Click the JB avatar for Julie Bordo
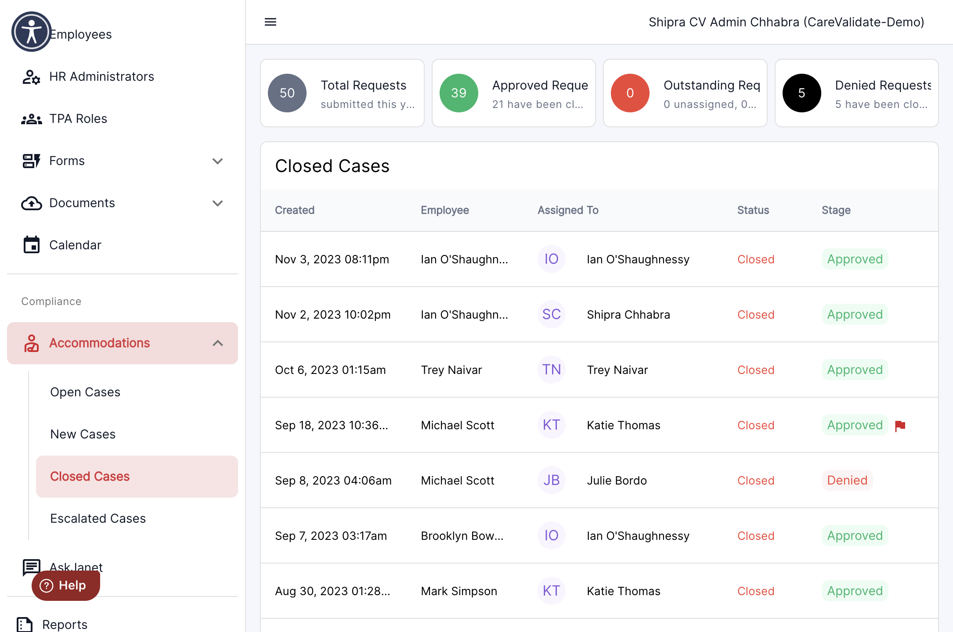This screenshot has height=632, width=953. [552, 480]
